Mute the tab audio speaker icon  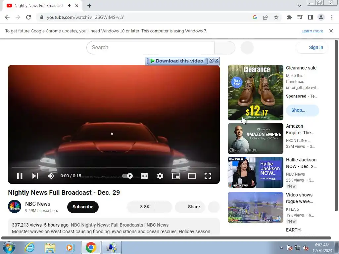point(70,6)
